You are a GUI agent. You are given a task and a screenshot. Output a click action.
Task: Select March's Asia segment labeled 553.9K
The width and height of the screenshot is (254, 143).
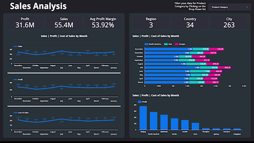(x=197, y=82)
